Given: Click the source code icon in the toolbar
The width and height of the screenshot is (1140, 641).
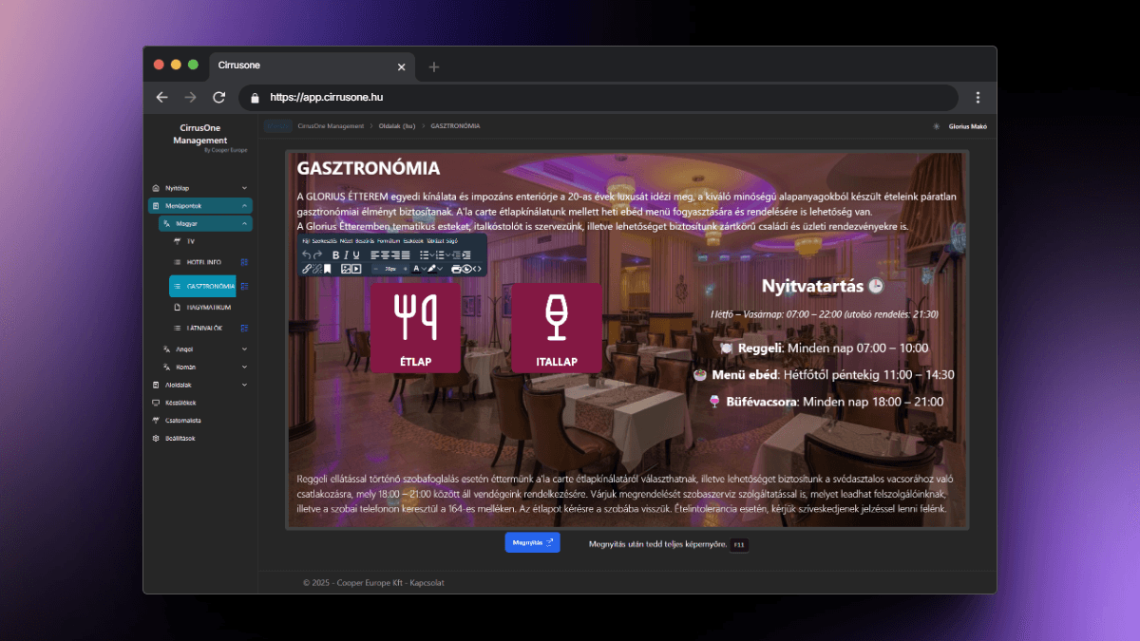Looking at the screenshot, I should (x=476, y=269).
